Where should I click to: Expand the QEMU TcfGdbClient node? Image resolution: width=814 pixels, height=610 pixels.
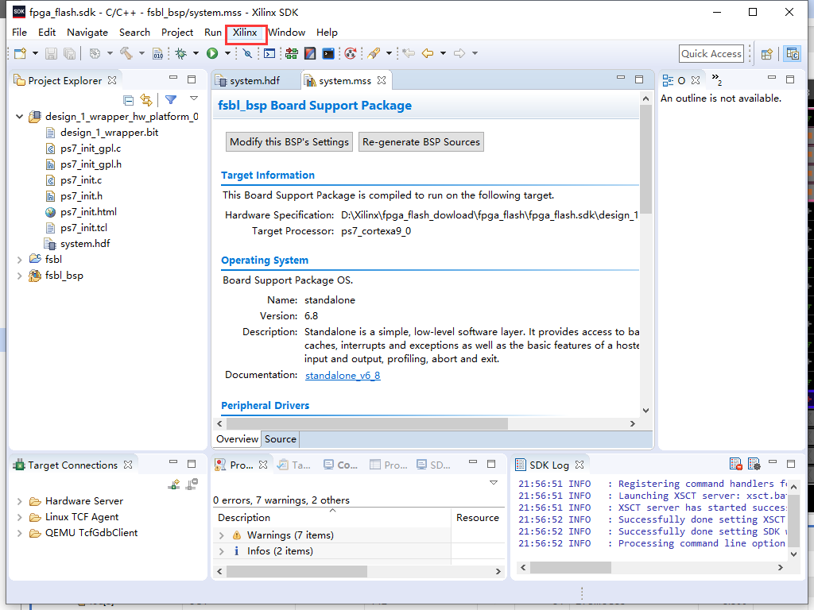point(20,533)
